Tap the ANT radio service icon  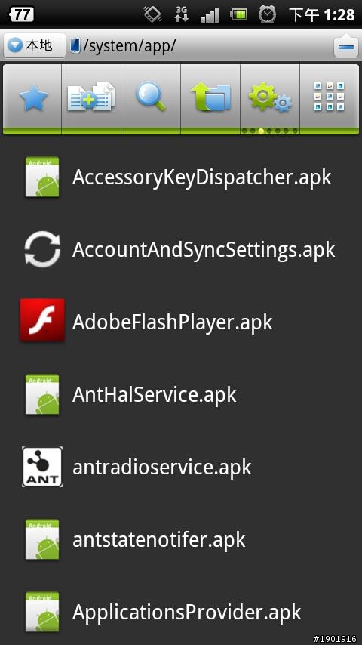42,467
